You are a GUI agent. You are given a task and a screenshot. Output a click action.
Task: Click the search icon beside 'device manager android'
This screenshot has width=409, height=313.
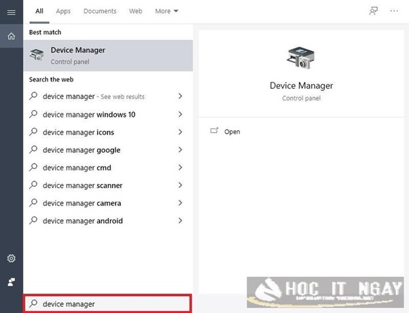point(33,221)
